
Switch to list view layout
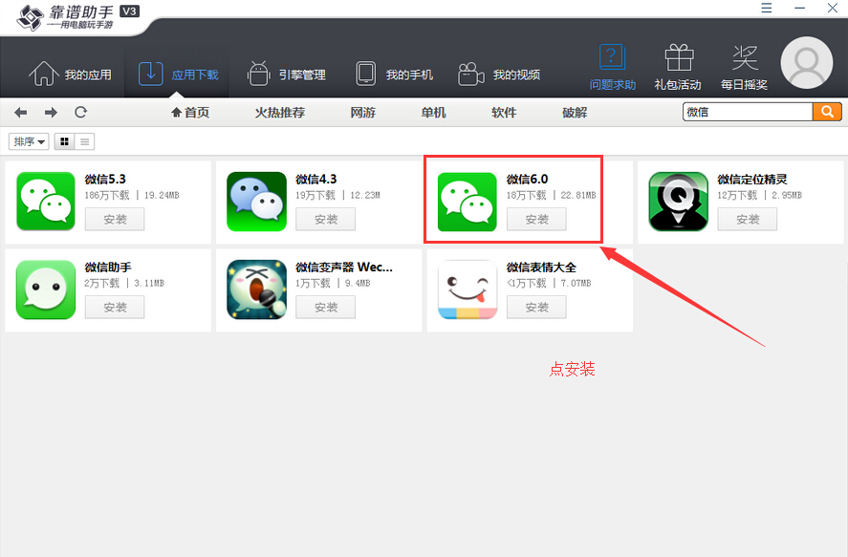84,141
